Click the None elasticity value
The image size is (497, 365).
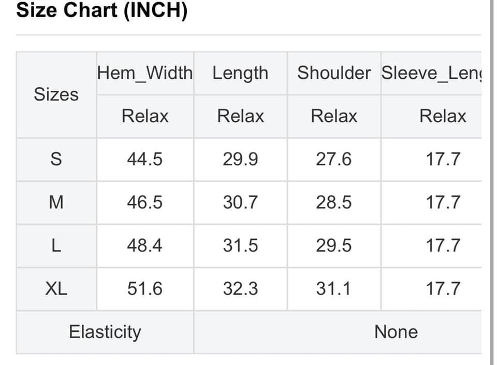point(396,332)
